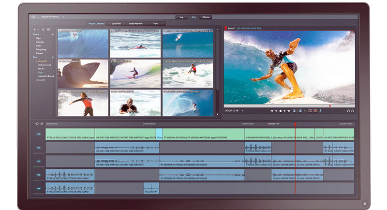Click the bin scrollbar up arrow
This screenshot has width=387, height=210.
(x=217, y=30)
